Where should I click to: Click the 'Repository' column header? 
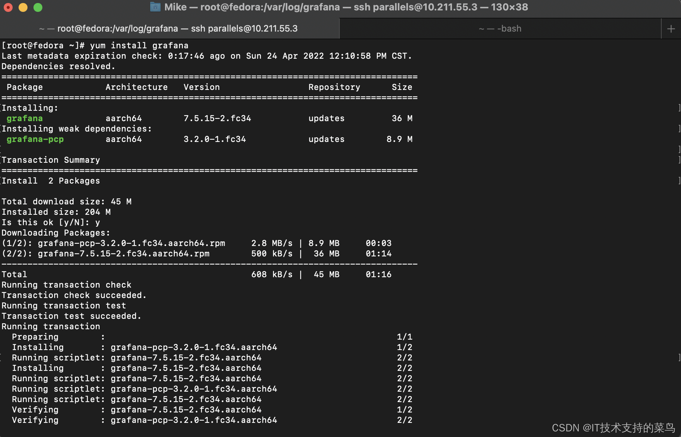point(334,87)
